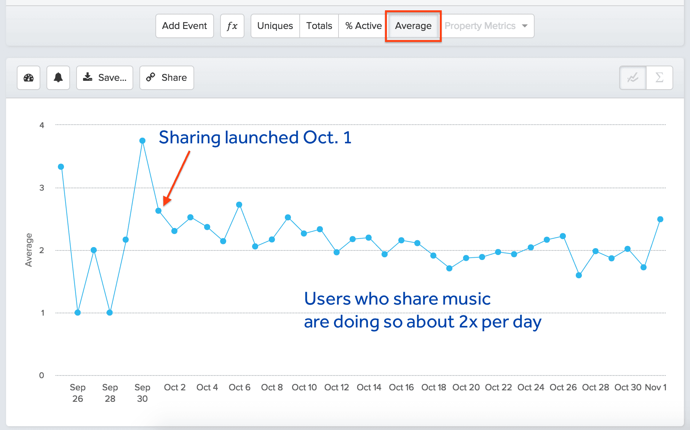Click the lowest data point at Sep 27
This screenshot has height=430, width=690.
point(77,312)
